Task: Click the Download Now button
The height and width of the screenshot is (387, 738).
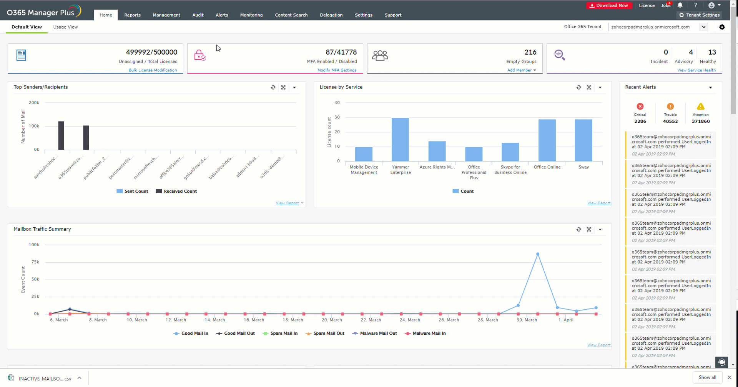Action: pos(609,5)
